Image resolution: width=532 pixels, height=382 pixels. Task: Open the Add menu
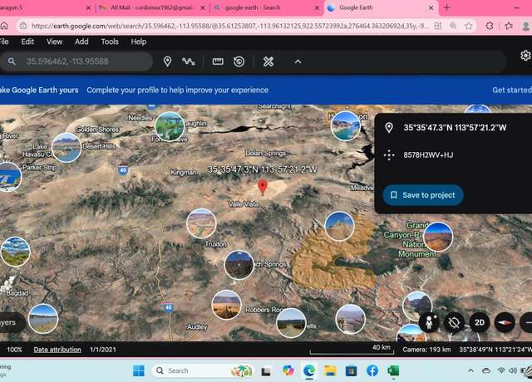coord(81,42)
